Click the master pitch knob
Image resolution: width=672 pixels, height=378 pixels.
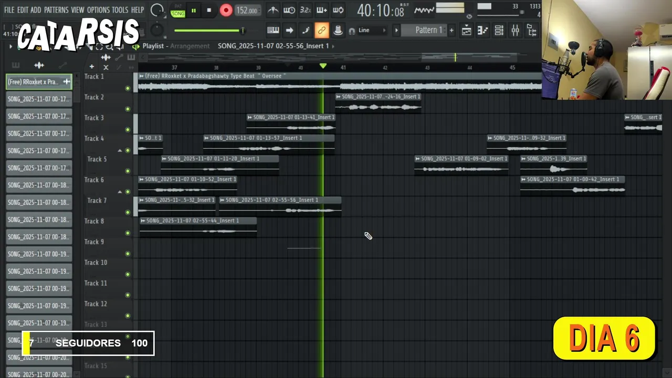157,30
